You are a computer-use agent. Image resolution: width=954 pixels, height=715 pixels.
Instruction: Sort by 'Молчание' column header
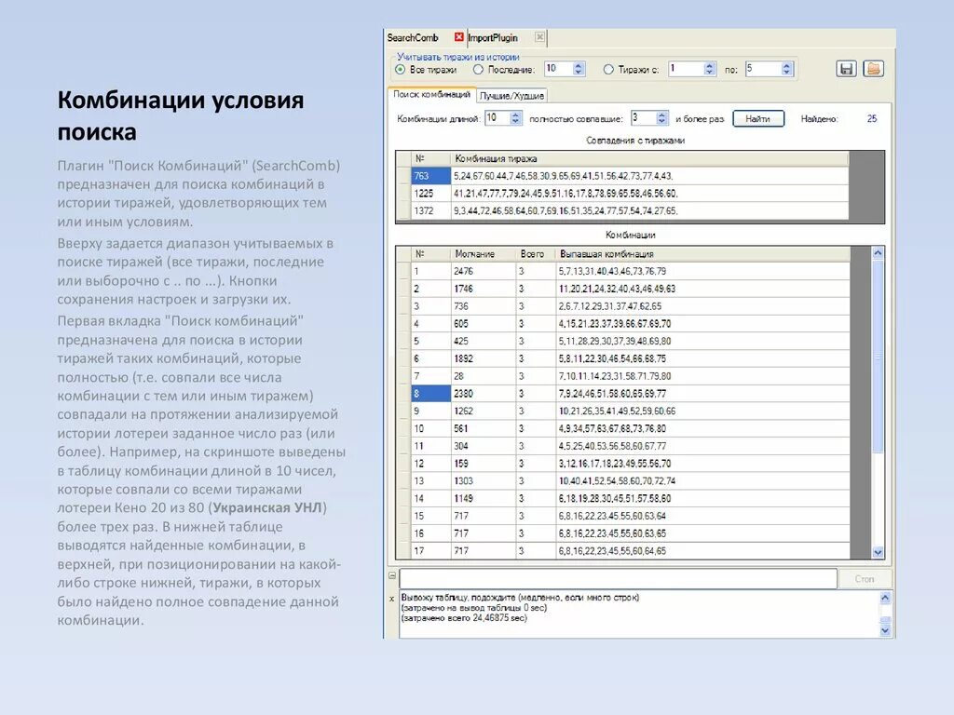click(x=484, y=254)
